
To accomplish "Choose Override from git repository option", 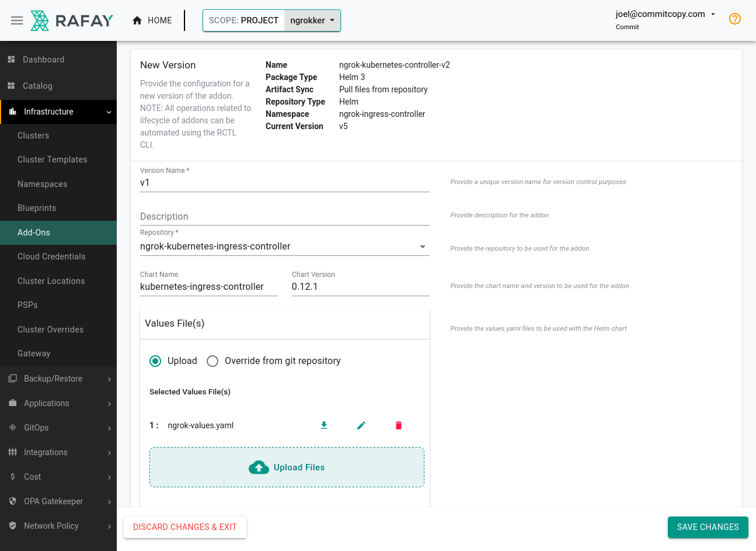I will click(x=212, y=361).
